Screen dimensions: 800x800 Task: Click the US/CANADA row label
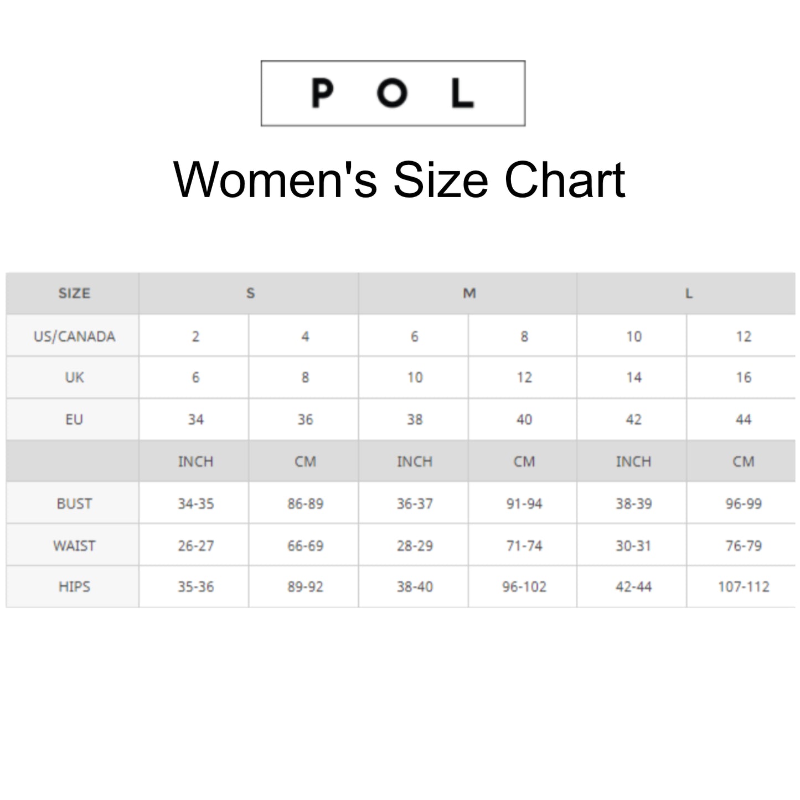click(74, 336)
